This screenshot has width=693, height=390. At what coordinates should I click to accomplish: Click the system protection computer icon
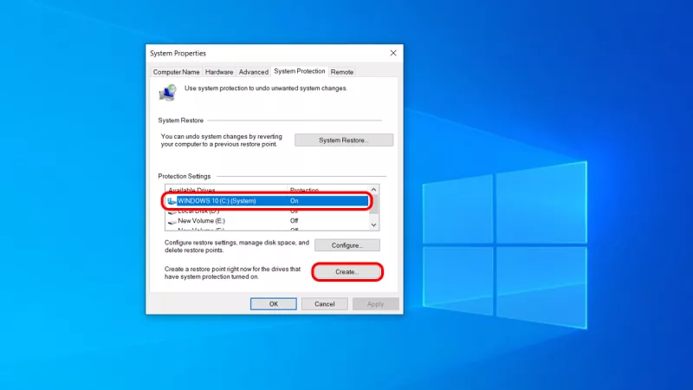[x=167, y=93]
